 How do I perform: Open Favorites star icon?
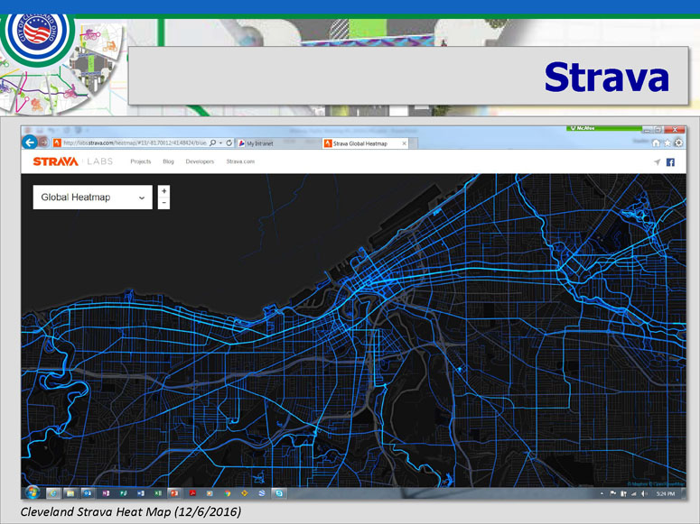[x=667, y=143]
